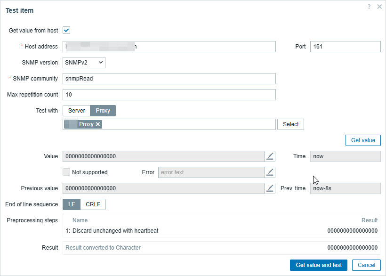Image resolution: width=386 pixels, height=276 pixels.
Task: Click the pencil icon beside Previous value
Action: 270,188
